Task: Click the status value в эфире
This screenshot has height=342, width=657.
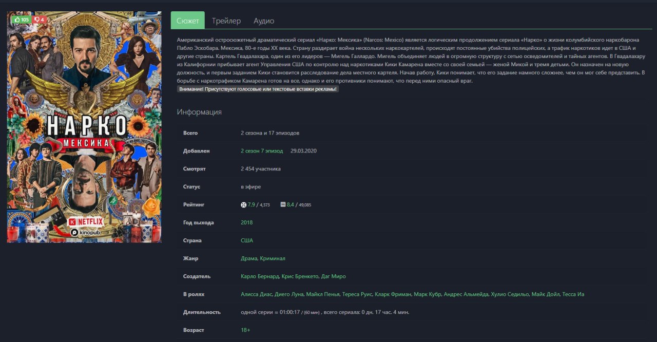Action: pos(250,187)
